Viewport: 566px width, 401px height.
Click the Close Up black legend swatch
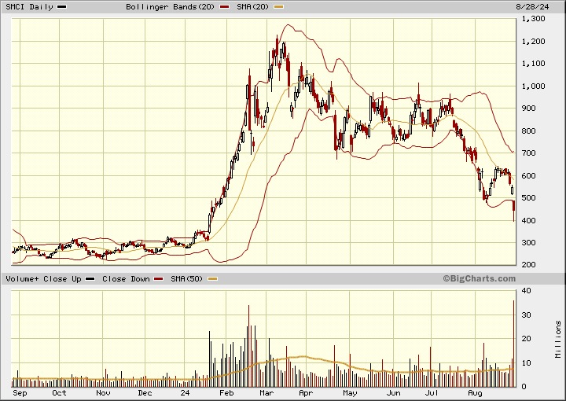[90, 279]
